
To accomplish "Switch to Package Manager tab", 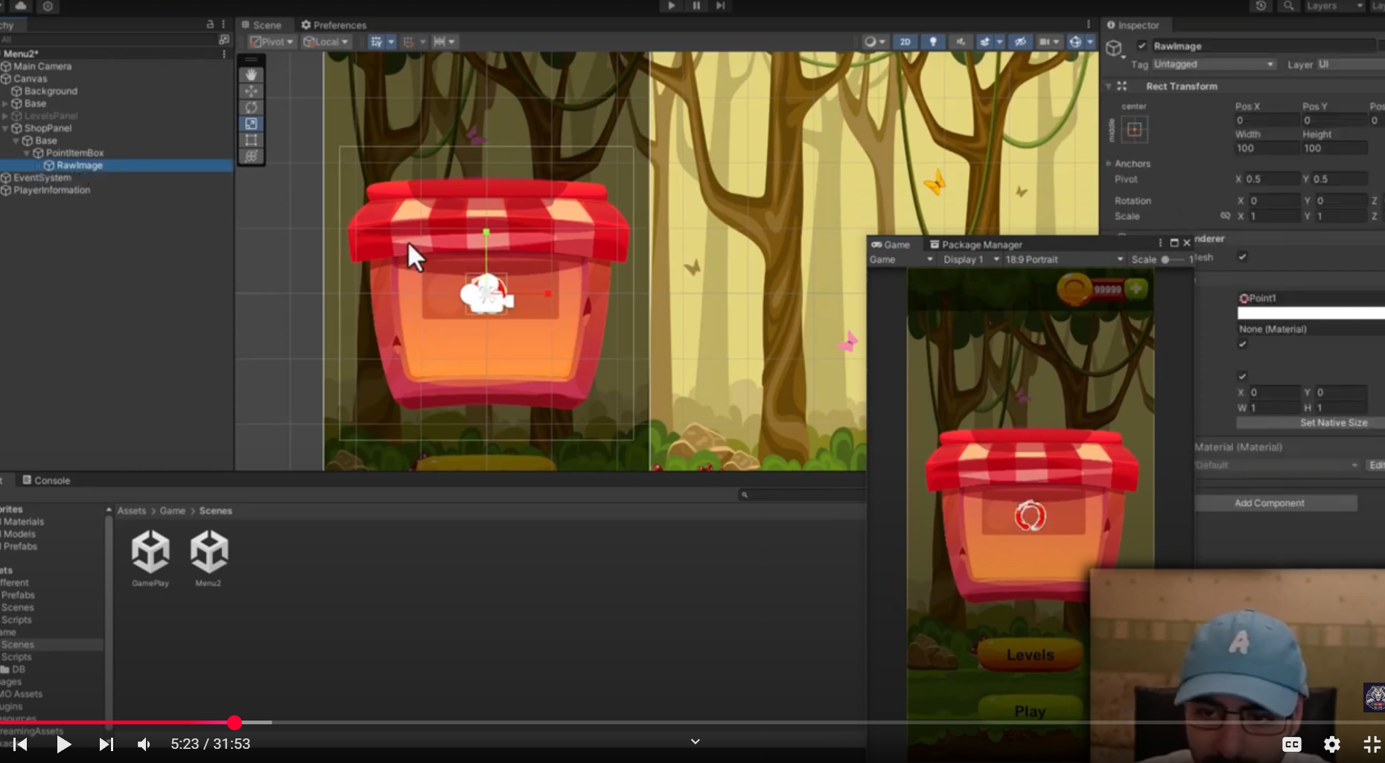I will tap(976, 245).
